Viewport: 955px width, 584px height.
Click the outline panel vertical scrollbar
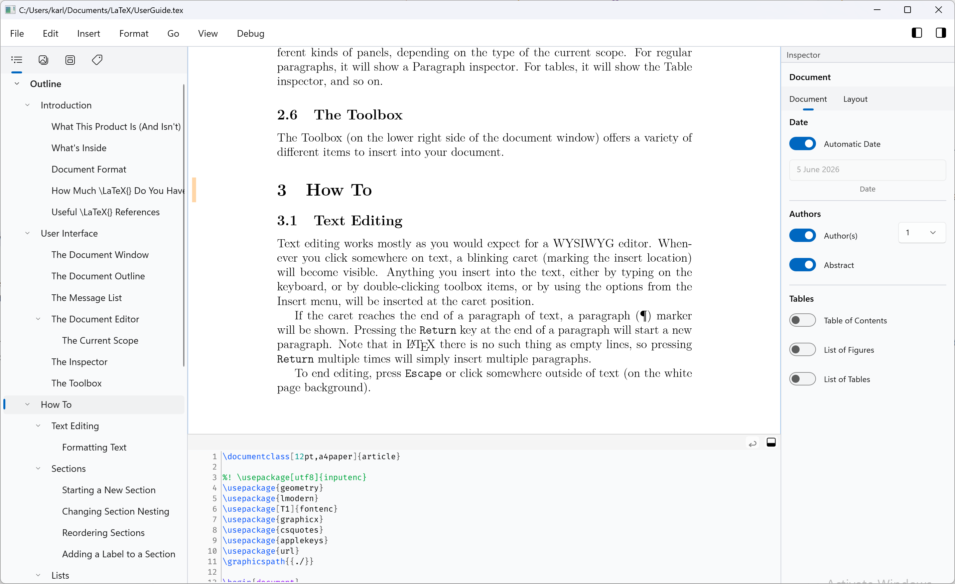184,225
